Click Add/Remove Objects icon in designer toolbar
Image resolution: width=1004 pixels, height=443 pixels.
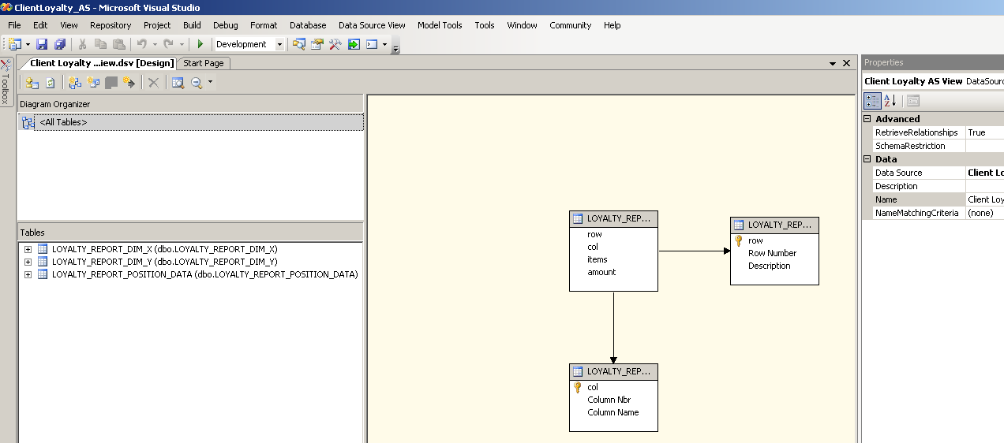[32, 83]
